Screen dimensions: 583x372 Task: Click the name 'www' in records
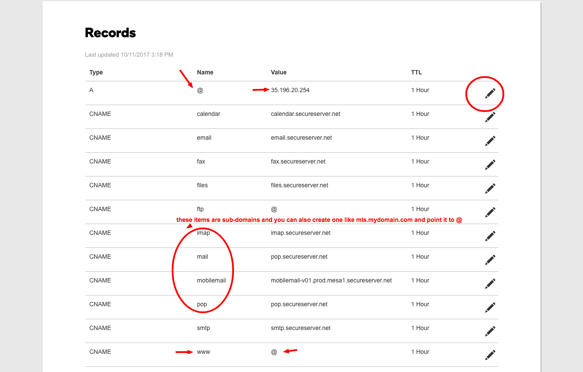pos(203,352)
